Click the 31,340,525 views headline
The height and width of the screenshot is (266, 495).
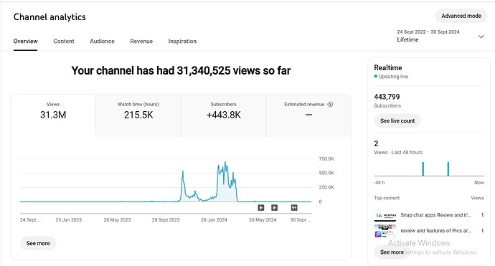click(x=181, y=70)
